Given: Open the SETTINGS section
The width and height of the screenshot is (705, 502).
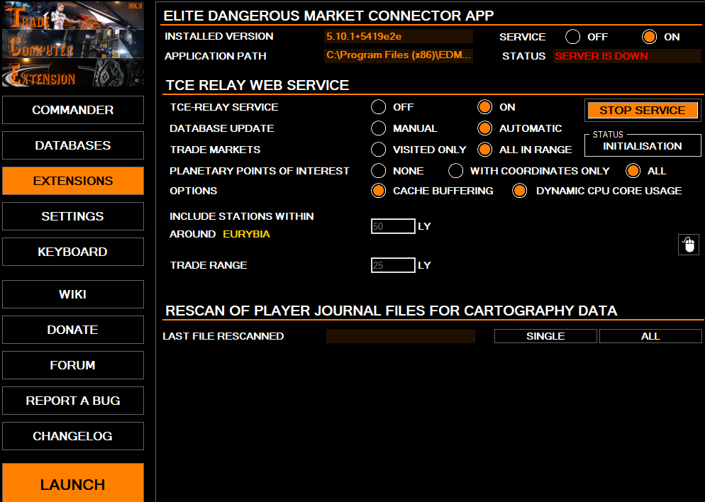Looking at the screenshot, I should tap(73, 216).
